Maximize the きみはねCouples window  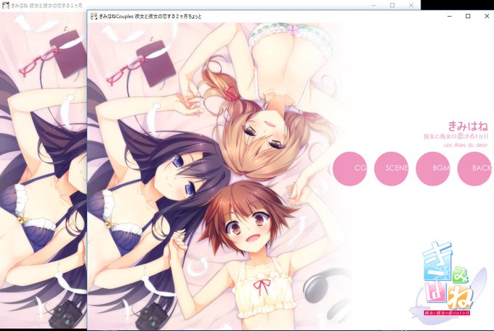tap(468, 16)
